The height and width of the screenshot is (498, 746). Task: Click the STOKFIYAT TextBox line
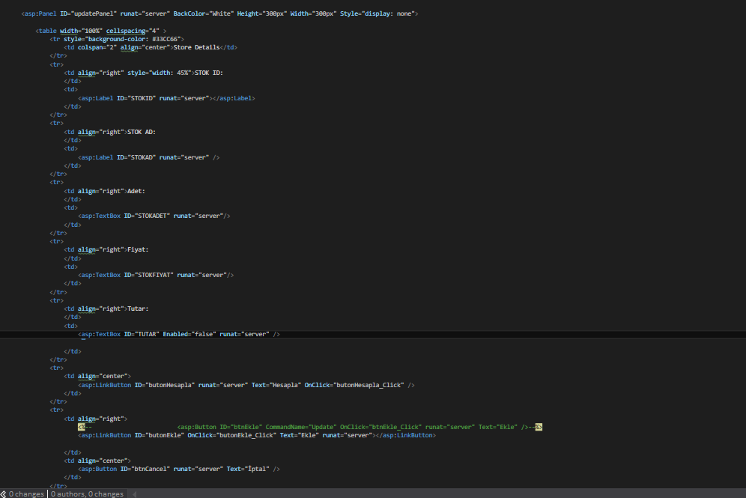[156, 275]
